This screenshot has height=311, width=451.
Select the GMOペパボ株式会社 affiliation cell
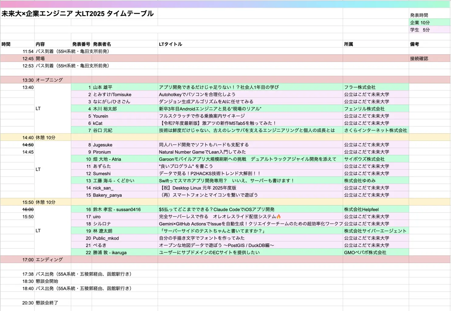(x=365, y=252)
